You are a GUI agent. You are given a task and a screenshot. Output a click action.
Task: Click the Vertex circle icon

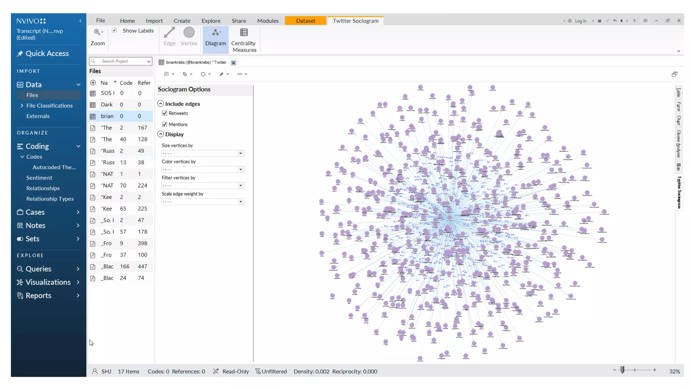189,33
